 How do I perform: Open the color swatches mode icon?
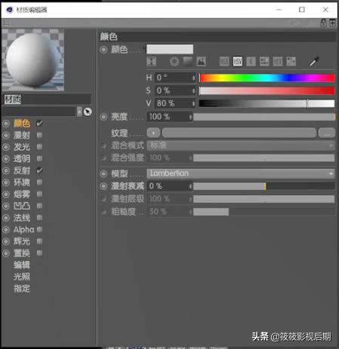(291, 61)
